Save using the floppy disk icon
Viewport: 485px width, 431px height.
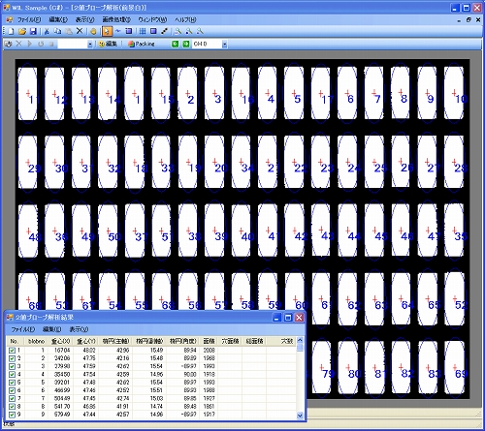pyautogui.click(x=33, y=31)
